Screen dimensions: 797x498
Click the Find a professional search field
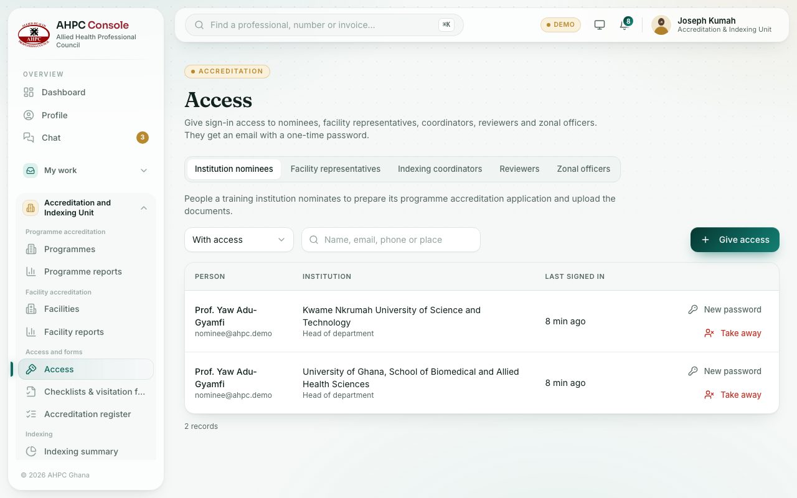coord(324,25)
